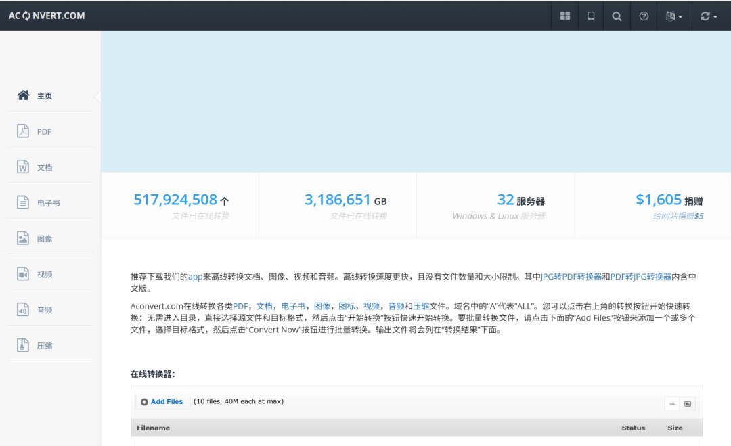Click the 压缩 archive icon in sidebar
Screen dimensions: 731x446
click(x=23, y=345)
